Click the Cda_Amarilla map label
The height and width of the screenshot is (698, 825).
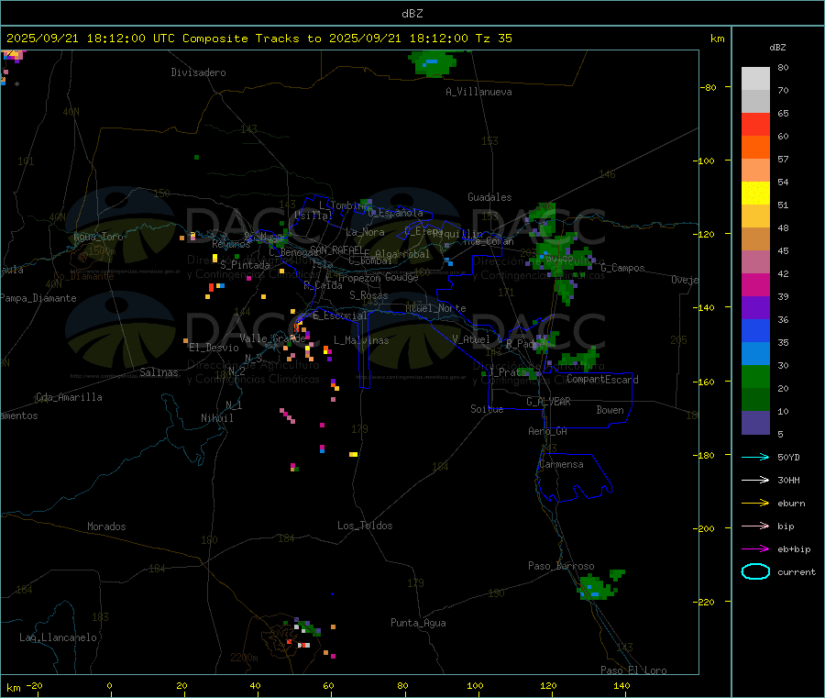coord(69,397)
